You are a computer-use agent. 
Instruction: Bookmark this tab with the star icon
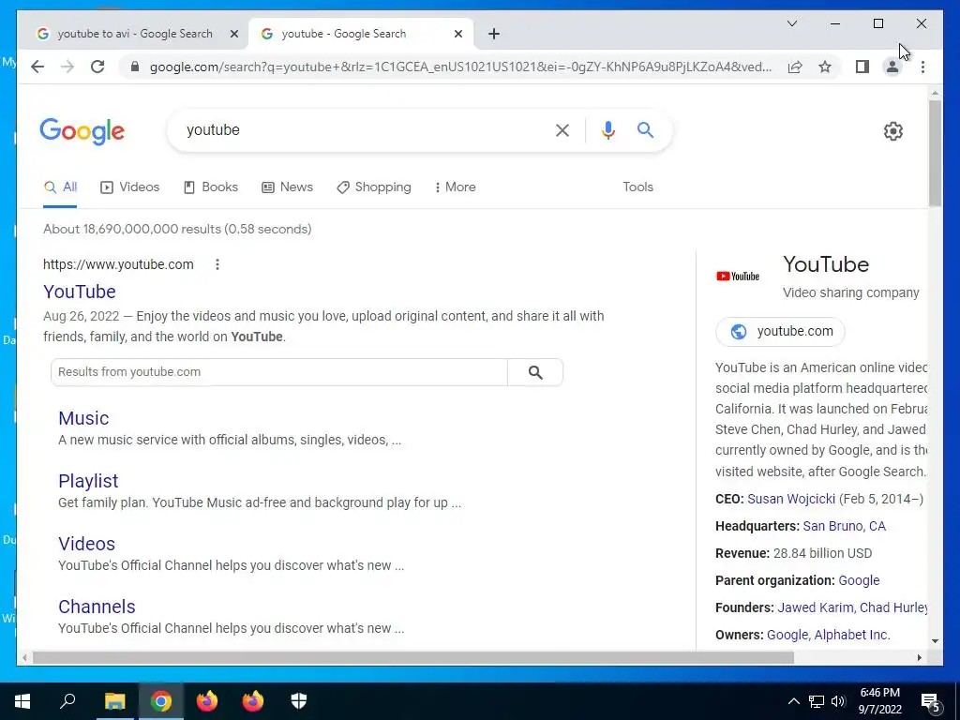pyautogui.click(x=825, y=67)
